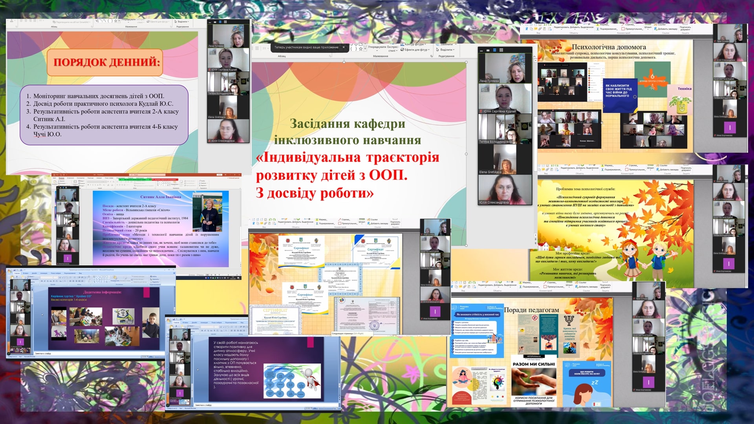Screen dimensions: 754x424
Task: Click Штамп in the certificates window toolbar
Action: (x=362, y=221)
